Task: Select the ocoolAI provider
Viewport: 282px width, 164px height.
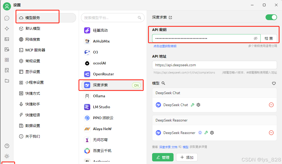Action: coord(113,63)
